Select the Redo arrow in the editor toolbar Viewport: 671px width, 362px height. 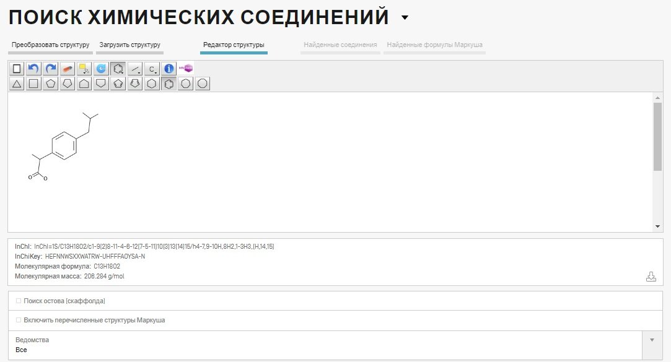tap(50, 68)
